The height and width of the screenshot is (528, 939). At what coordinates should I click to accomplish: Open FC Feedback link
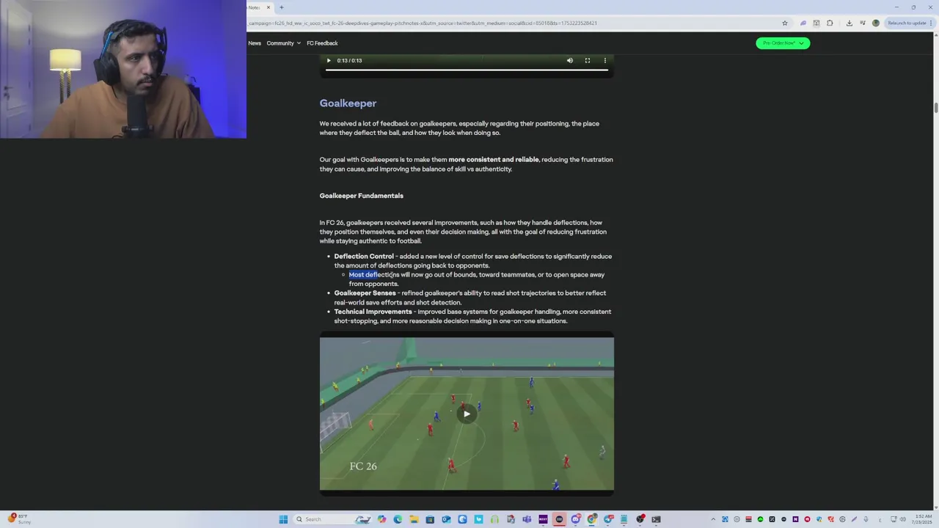pyautogui.click(x=322, y=43)
